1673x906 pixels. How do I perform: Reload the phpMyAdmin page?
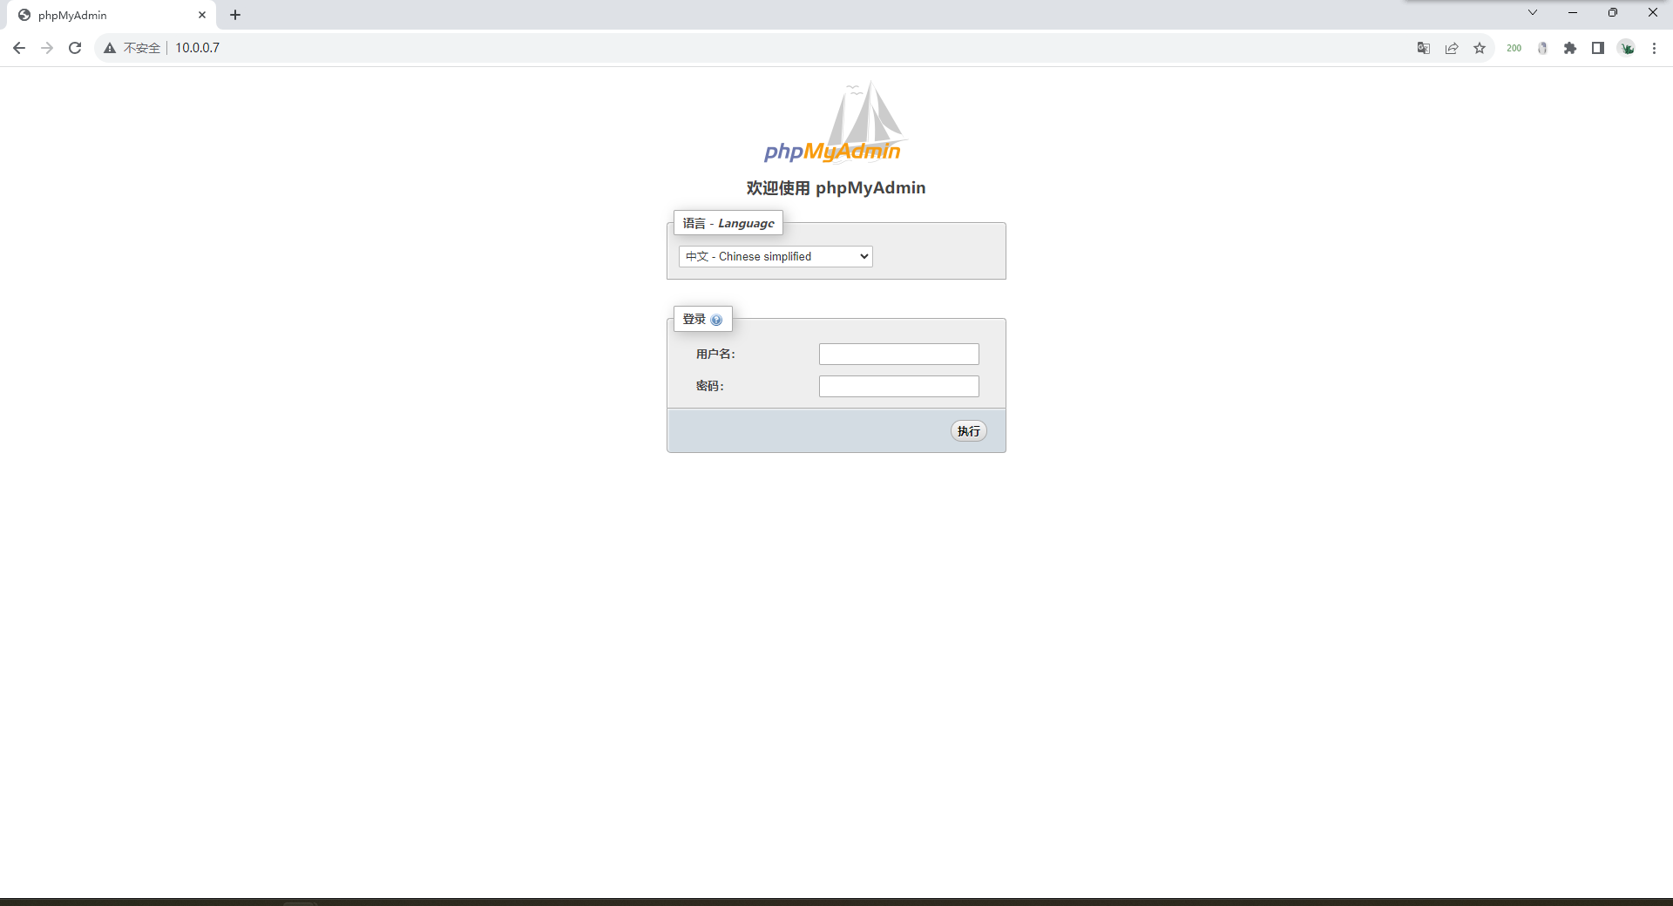75,48
